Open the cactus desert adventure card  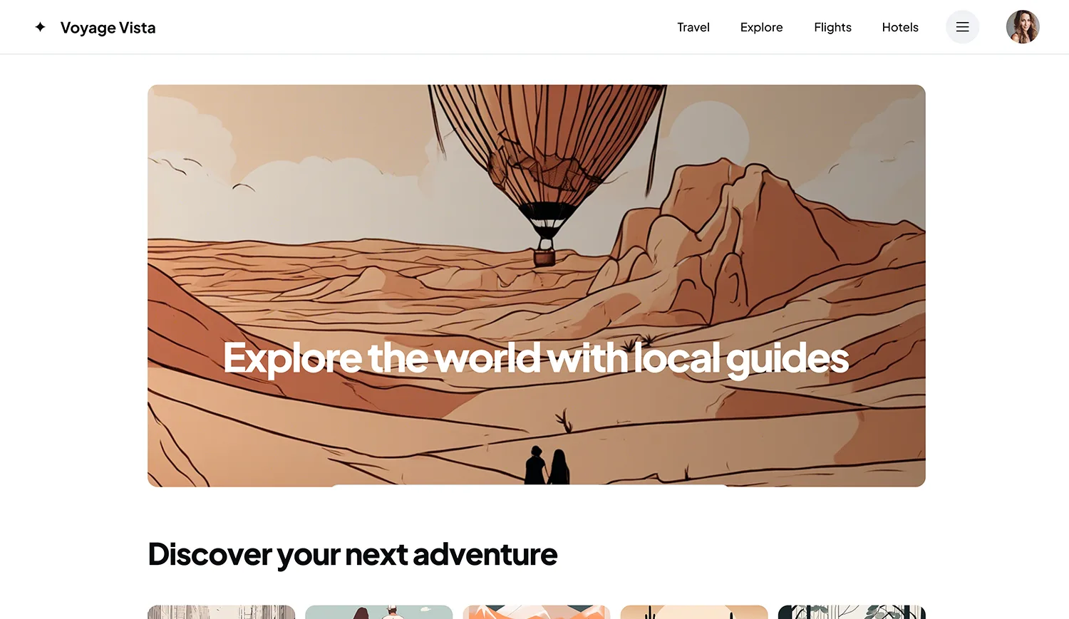[x=694, y=612]
